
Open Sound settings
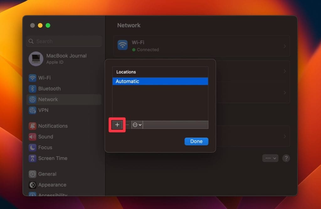[64, 137]
